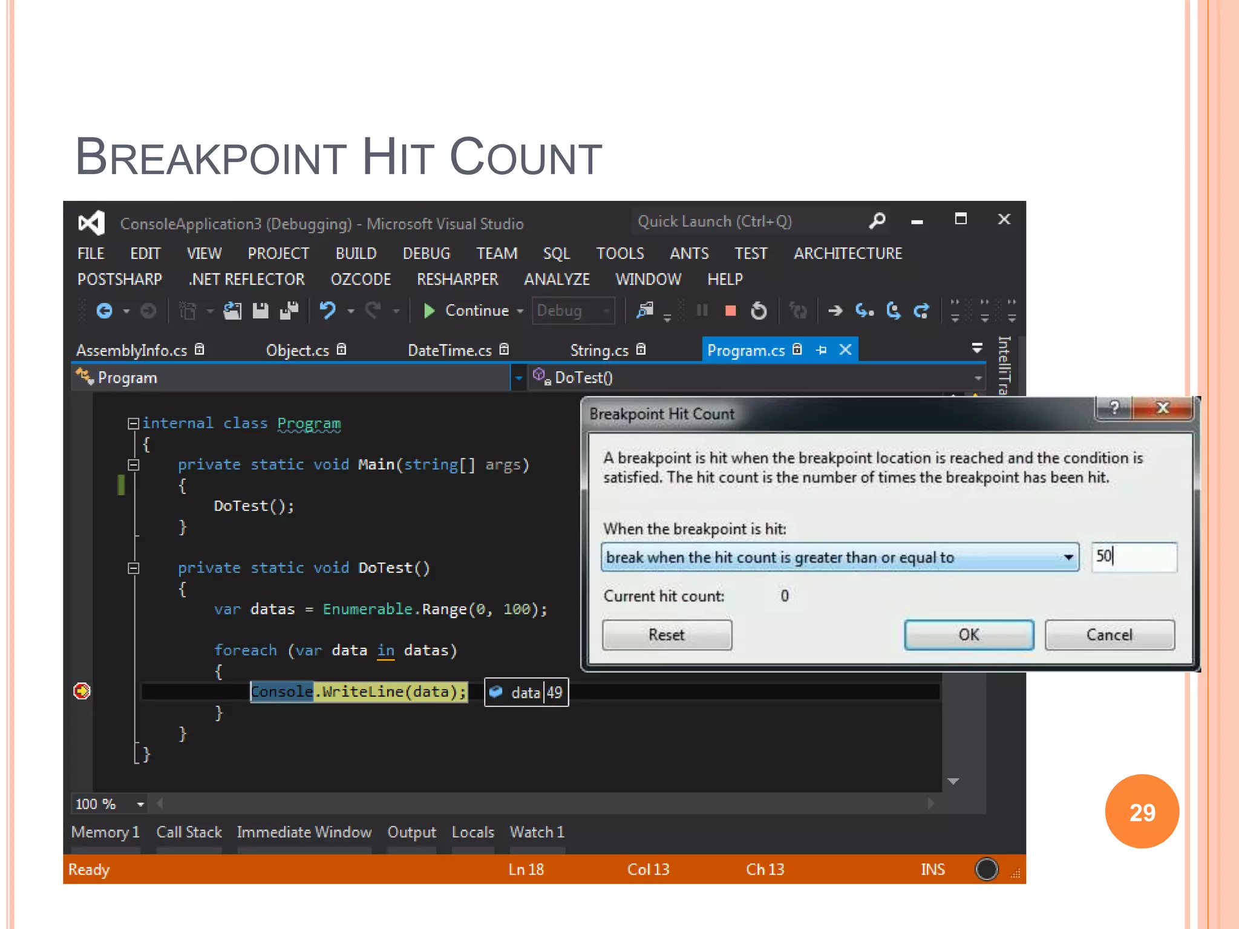Click the editor horizontal scrollbar
Image resolution: width=1239 pixels, height=929 pixels.
click(x=545, y=804)
